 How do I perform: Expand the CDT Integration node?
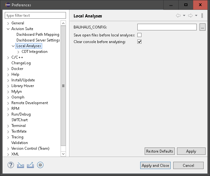[18, 52]
